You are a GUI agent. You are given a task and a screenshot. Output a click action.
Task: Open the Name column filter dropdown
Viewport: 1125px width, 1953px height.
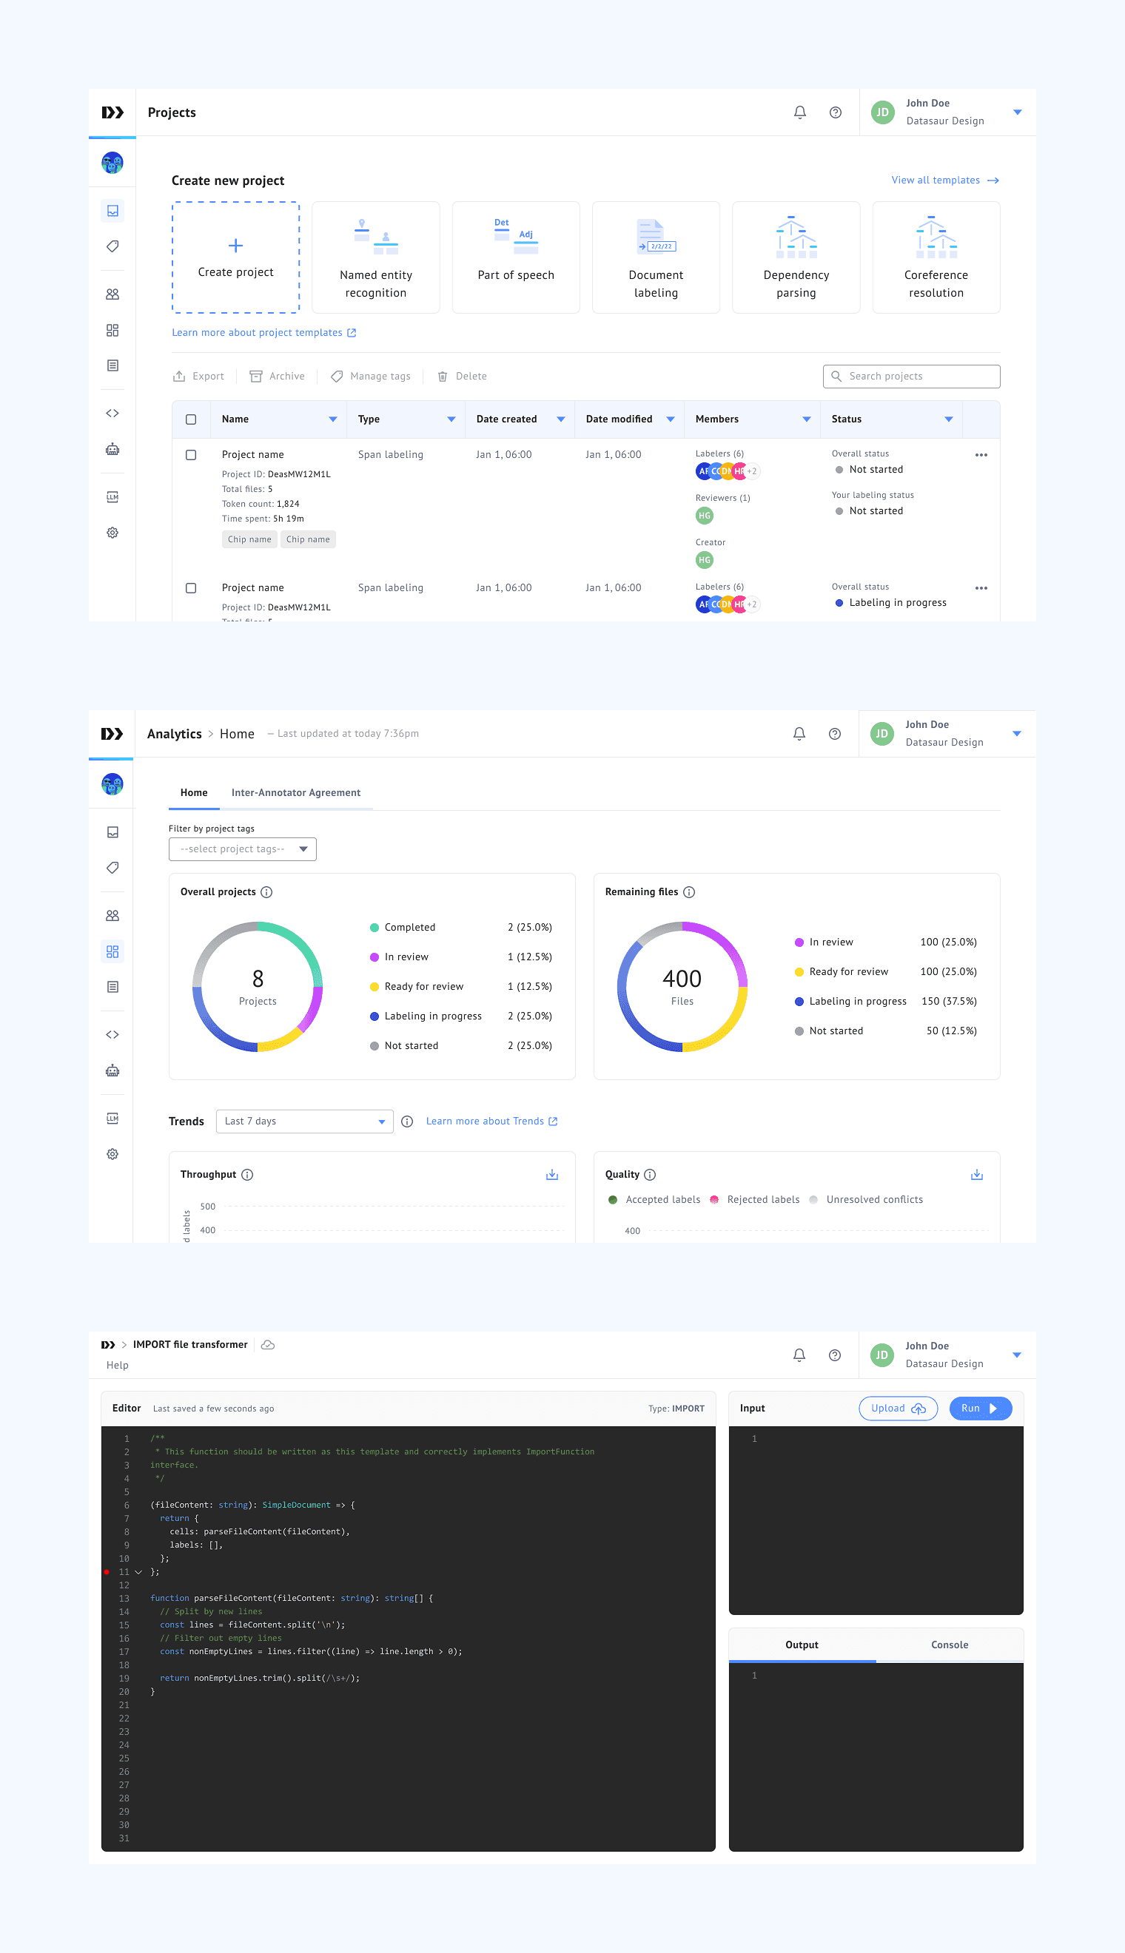click(x=333, y=419)
